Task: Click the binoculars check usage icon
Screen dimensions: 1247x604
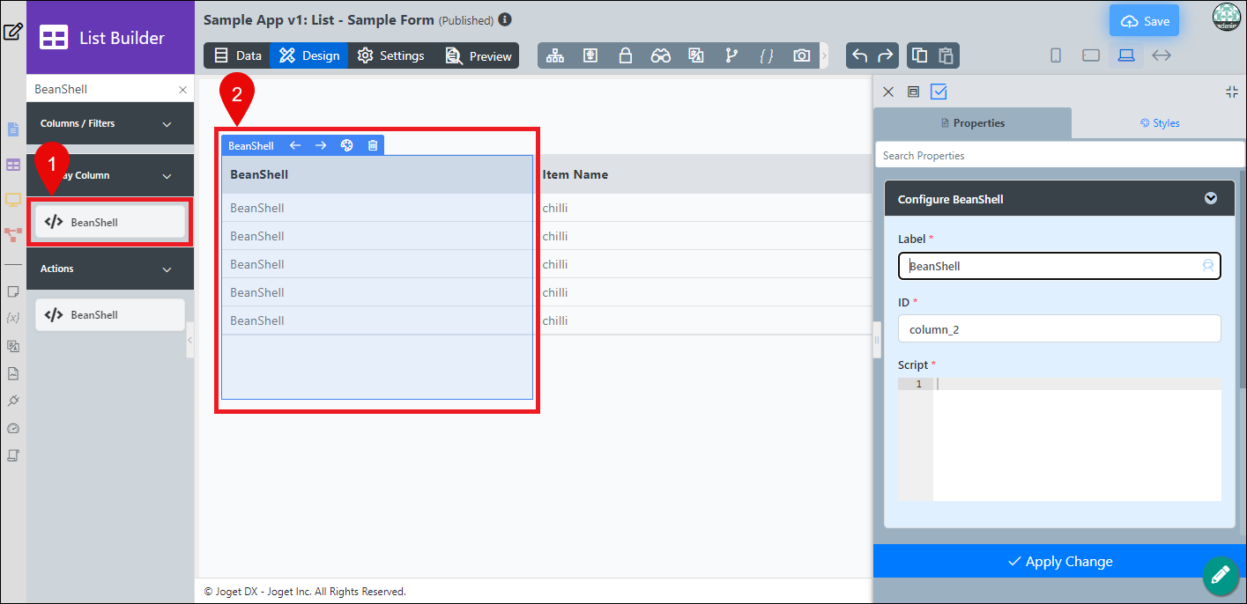Action: (661, 55)
